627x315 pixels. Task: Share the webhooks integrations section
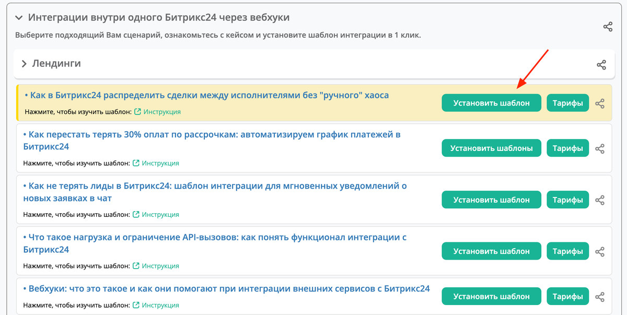coord(608,27)
